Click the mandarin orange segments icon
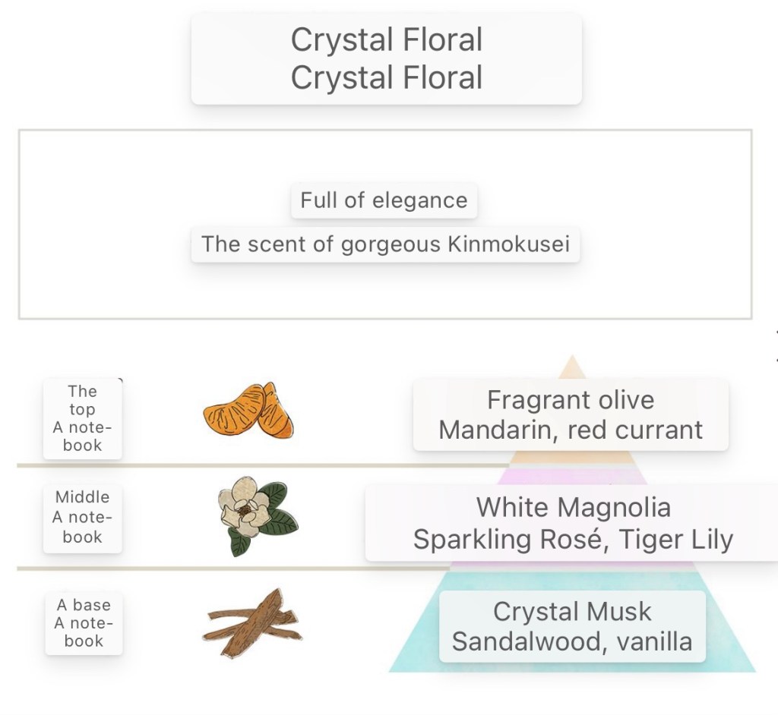The image size is (778, 715). click(248, 411)
